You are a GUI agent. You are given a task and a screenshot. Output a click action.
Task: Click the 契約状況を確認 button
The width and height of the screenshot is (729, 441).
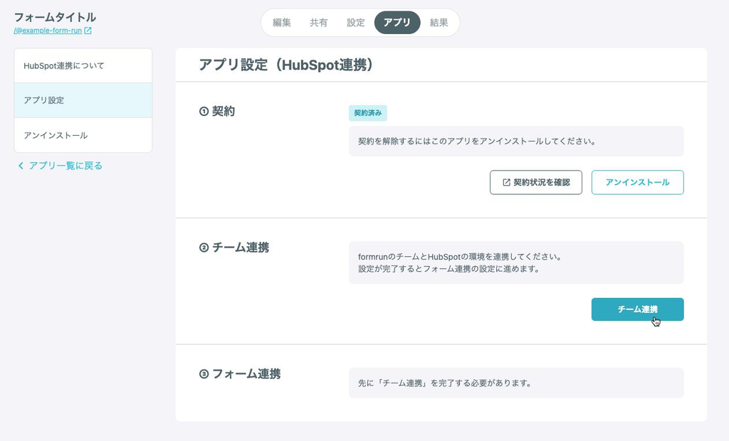535,182
